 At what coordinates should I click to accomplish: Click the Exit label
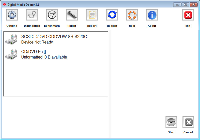tap(188, 26)
